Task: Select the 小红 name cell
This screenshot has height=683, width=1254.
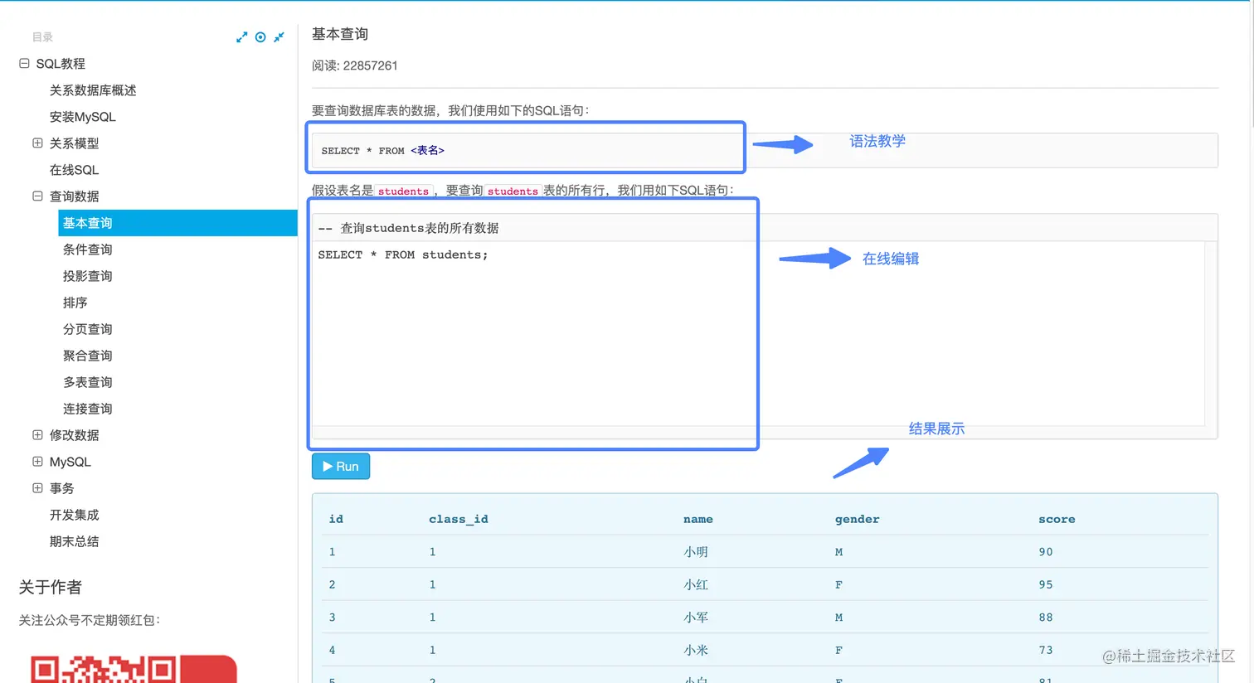Action: 696,584
